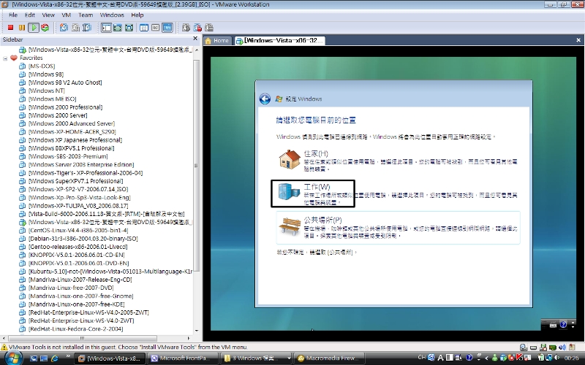Open the Windows menu

pyautogui.click(x=112, y=15)
